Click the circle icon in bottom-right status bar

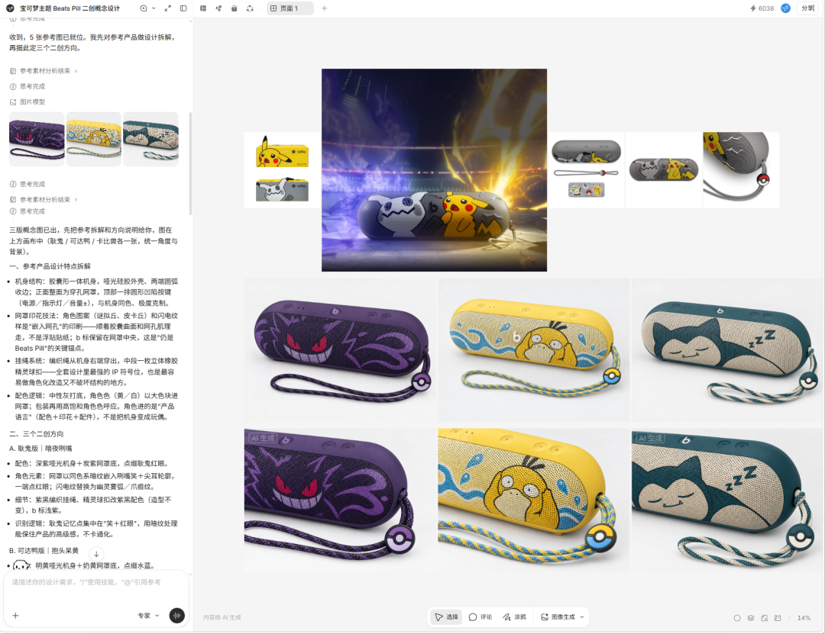coord(737,618)
